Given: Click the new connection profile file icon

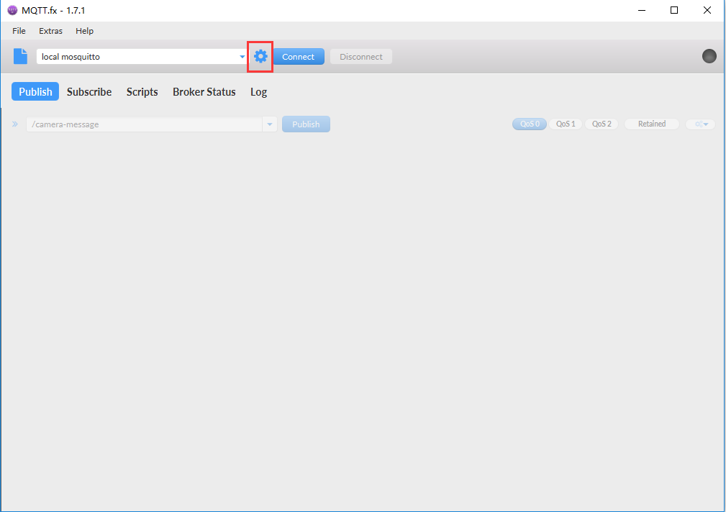Looking at the screenshot, I should (x=20, y=56).
